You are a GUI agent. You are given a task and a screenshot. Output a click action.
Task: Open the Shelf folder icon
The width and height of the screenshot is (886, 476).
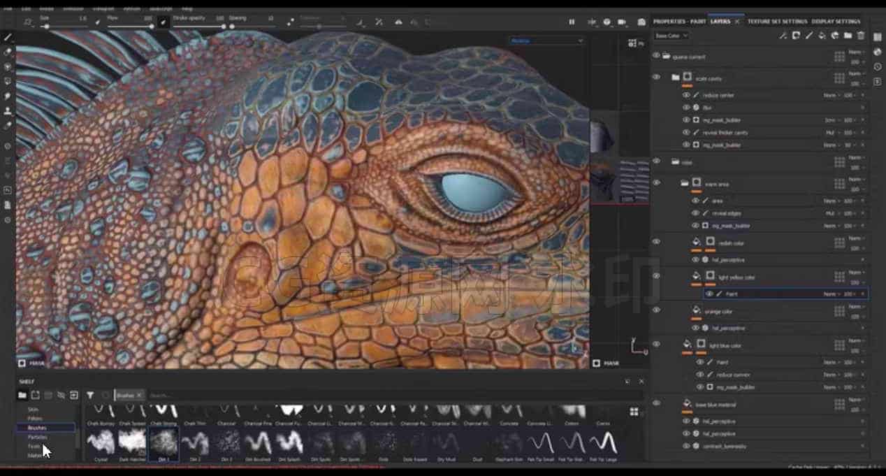22,395
